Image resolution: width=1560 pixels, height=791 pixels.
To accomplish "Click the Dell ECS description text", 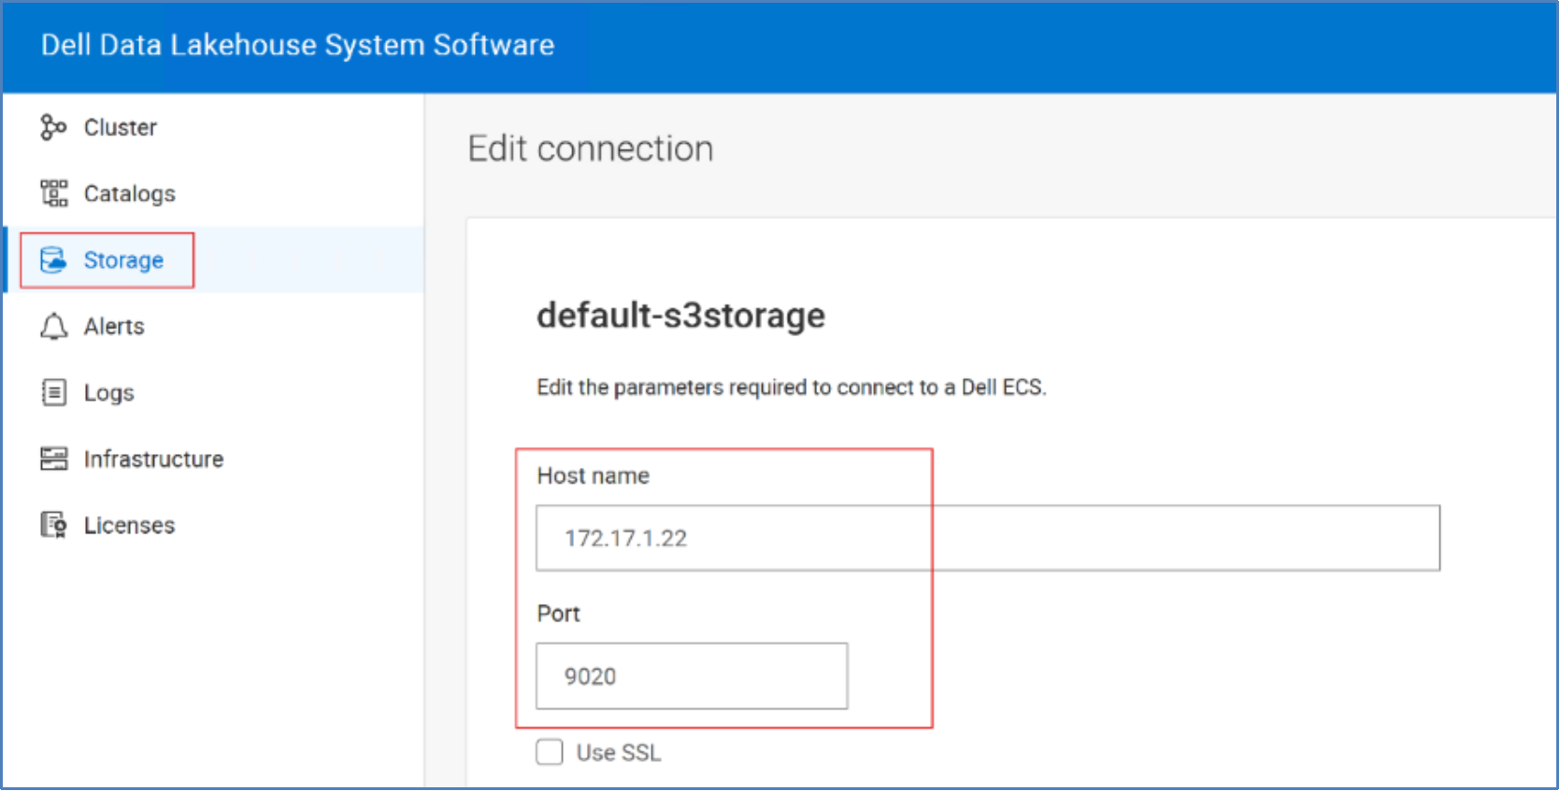I will 792,388.
